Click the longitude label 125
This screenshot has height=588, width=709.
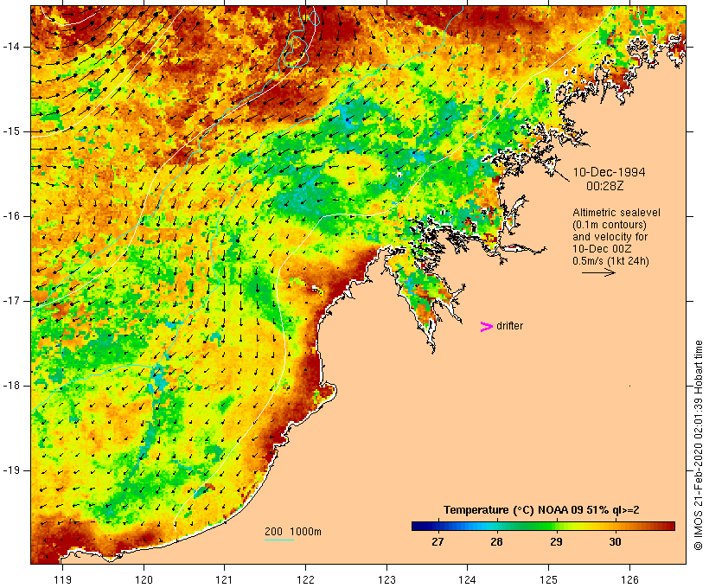pyautogui.click(x=548, y=579)
